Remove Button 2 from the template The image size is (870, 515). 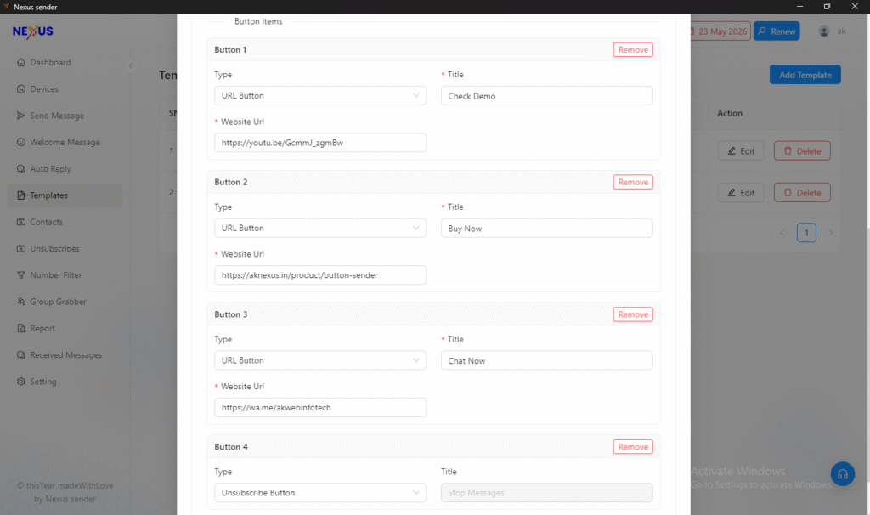pos(633,182)
